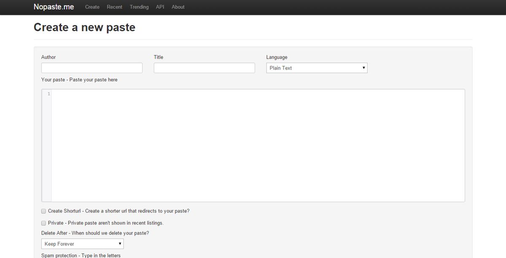Go to the Recent pastes page
The height and width of the screenshot is (258, 506).
click(x=115, y=7)
